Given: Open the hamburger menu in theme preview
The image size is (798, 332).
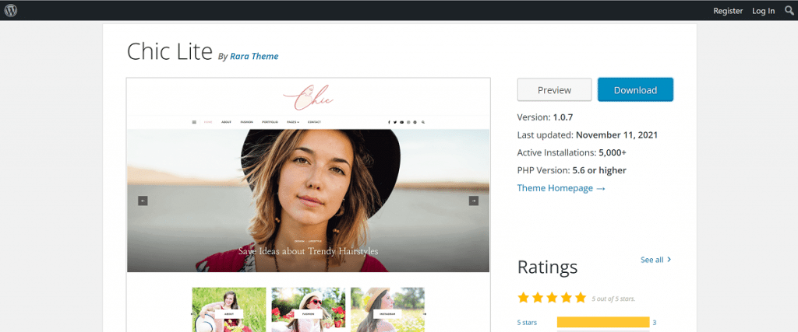Looking at the screenshot, I should (194, 122).
